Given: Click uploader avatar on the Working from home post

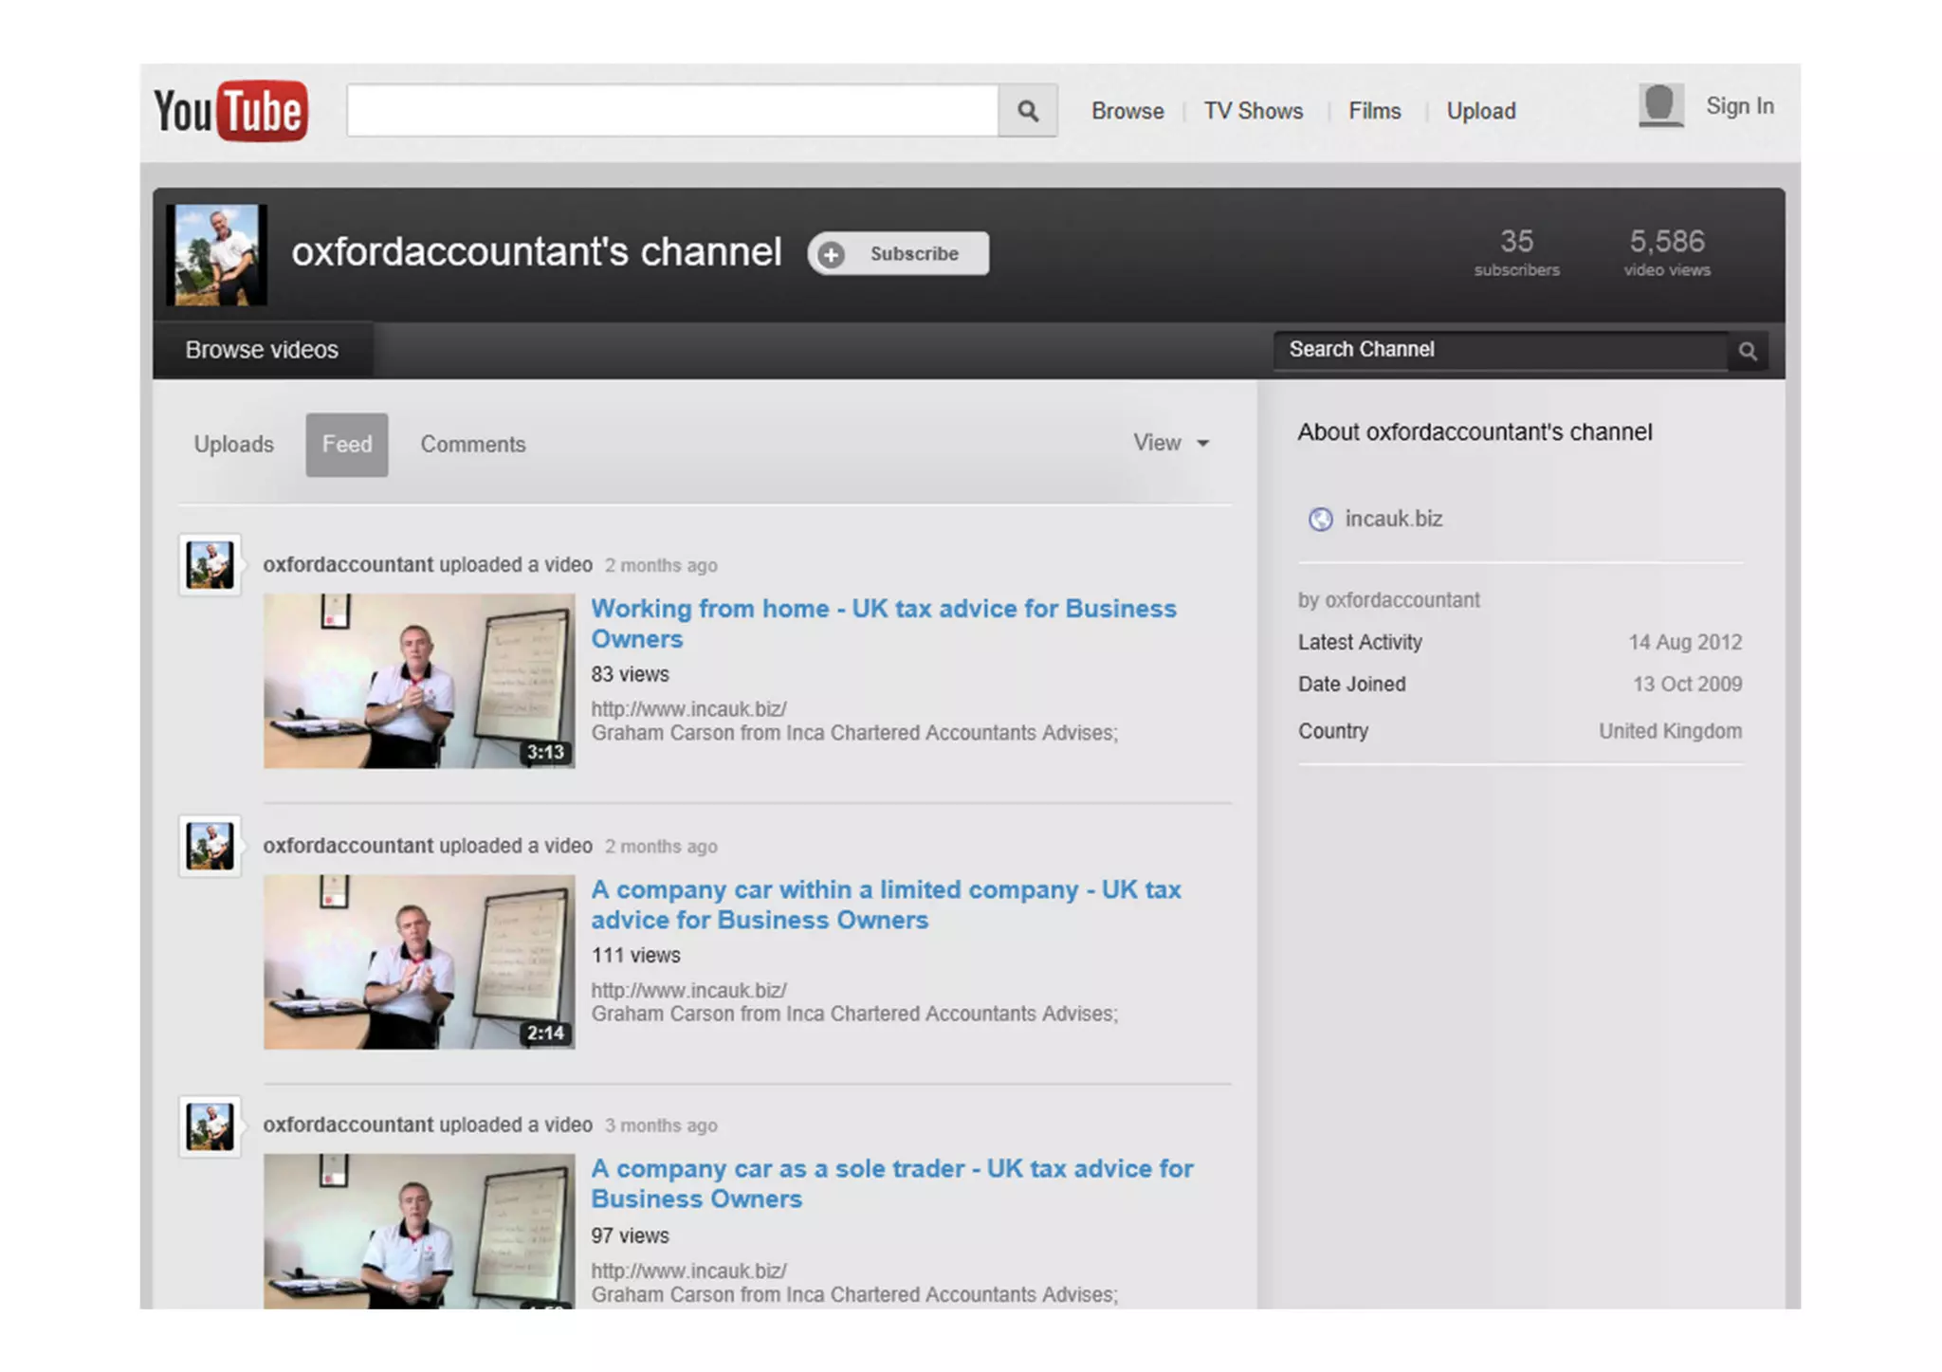Looking at the screenshot, I should [210, 565].
